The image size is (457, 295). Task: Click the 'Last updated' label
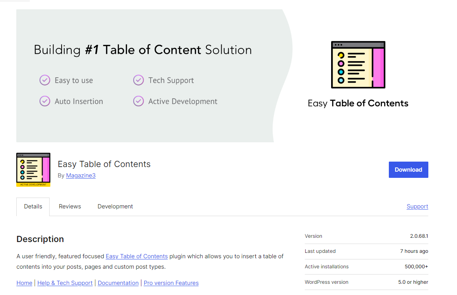click(x=320, y=251)
